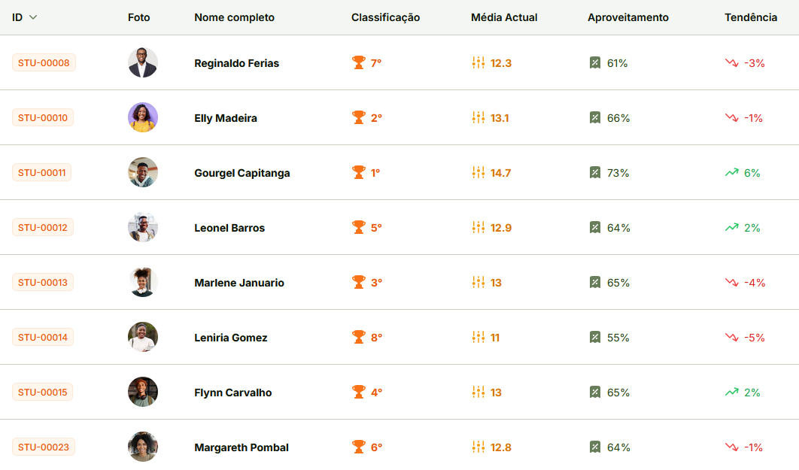Open Gourgel Capitanga's profile photo
Image resolution: width=799 pixels, height=470 pixels.
click(143, 172)
